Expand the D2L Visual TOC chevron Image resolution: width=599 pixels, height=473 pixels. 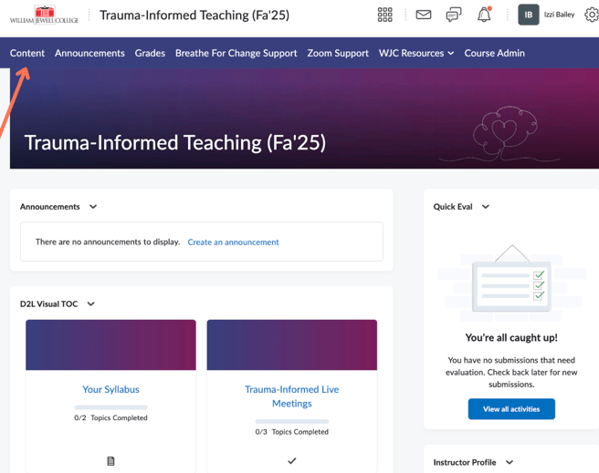91,304
